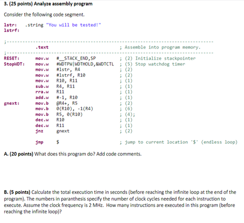Click the "(4);" cycle count comment
The height and width of the screenshot is (223, 244).
pyautogui.click(x=130, y=115)
